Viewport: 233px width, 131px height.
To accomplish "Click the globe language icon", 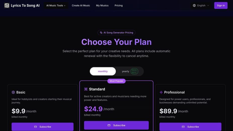I will [194, 6].
